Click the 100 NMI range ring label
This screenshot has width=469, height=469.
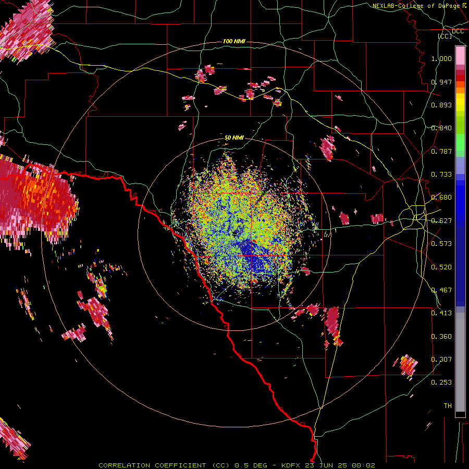click(234, 41)
